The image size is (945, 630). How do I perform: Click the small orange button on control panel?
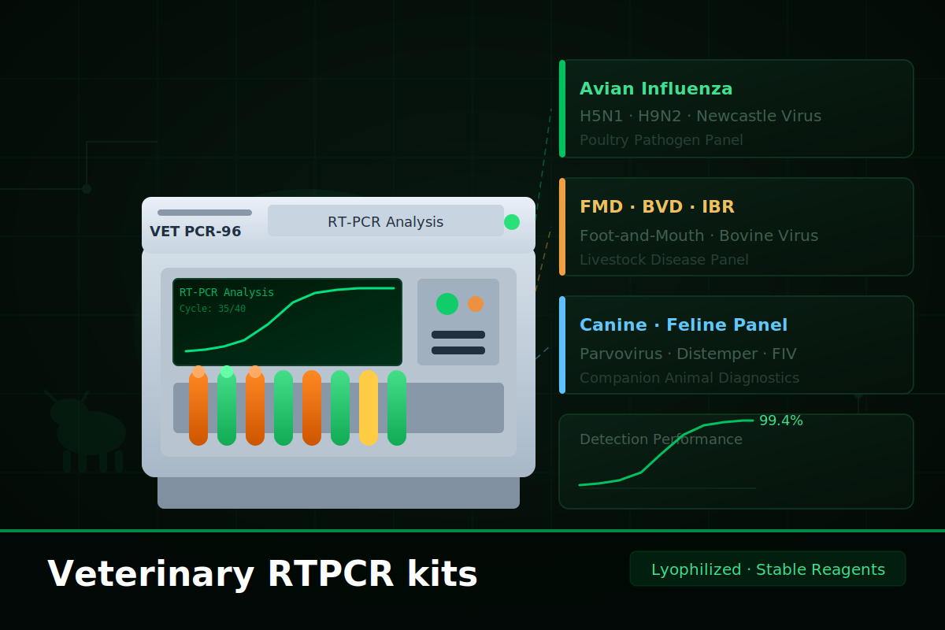[476, 304]
